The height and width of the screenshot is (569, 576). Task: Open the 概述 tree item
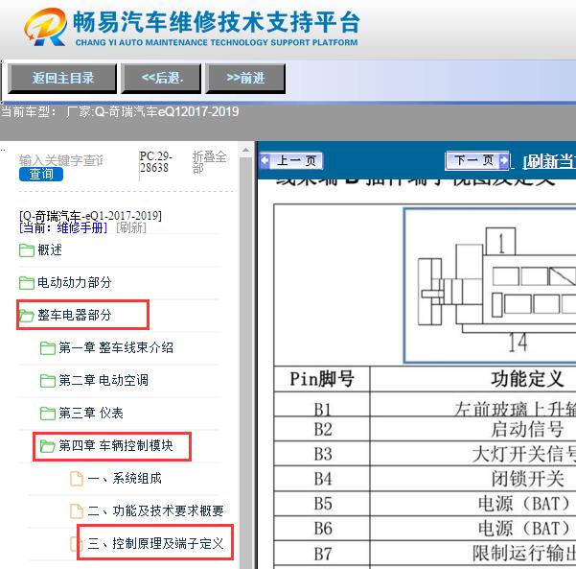50,250
